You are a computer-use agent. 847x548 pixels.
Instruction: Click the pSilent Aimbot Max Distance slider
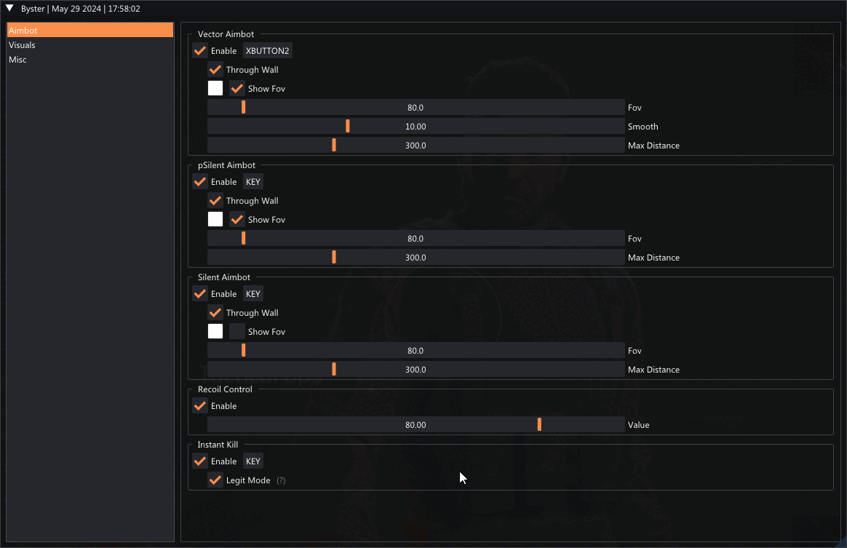point(416,257)
